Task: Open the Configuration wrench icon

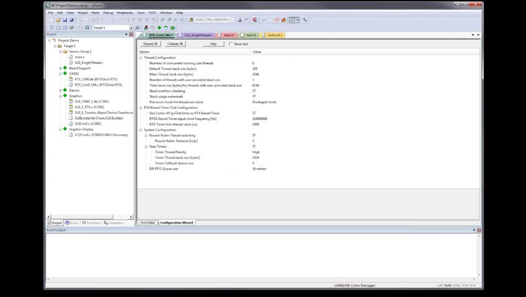Action: 305,20
